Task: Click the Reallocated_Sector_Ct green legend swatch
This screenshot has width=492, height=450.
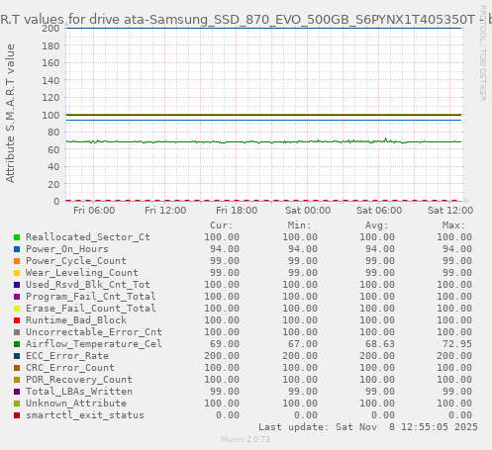Action: pos(17,237)
